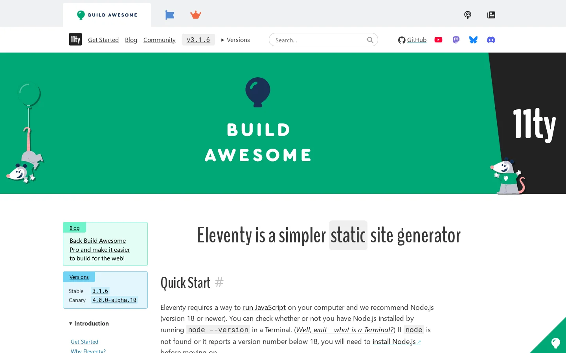Open the Bluesky butterfly icon link
Screen dimensions: 566x353
coord(473,40)
